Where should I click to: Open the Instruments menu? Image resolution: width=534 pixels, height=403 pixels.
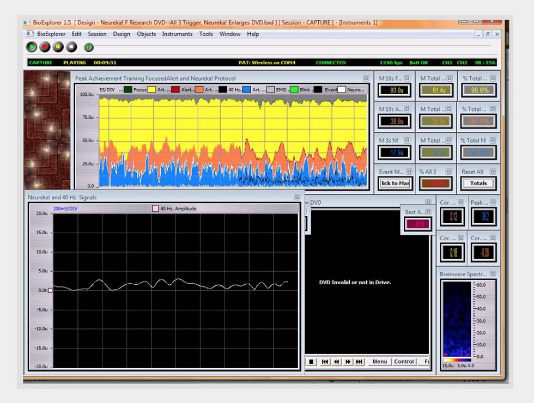pos(177,34)
